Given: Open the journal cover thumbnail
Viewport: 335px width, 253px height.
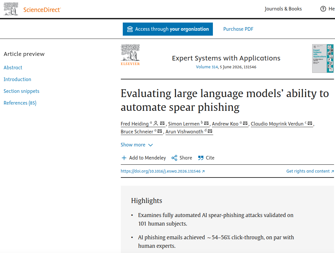Looking at the screenshot, I should click(x=323, y=58).
